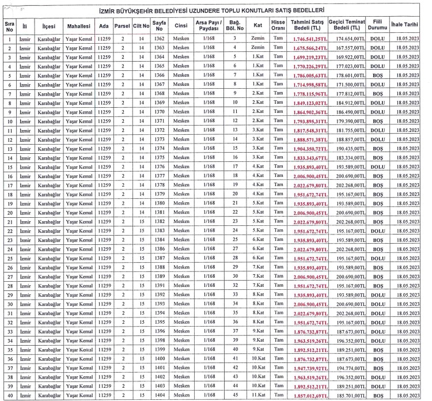This screenshot has height=401, width=432.
Task: Select the sale price 1.675.566,24TL
Action: point(310,48)
